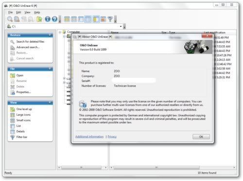
Task: Click the 10:47:26 PM row in file list
Action: click(x=223, y=55)
